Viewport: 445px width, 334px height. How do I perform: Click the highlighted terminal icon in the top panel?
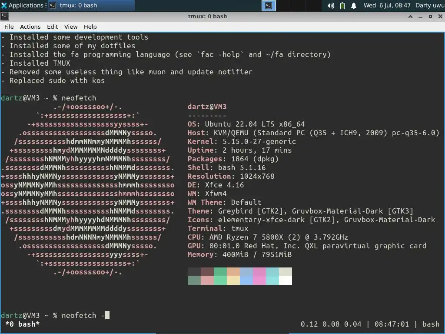tap(269, 6)
